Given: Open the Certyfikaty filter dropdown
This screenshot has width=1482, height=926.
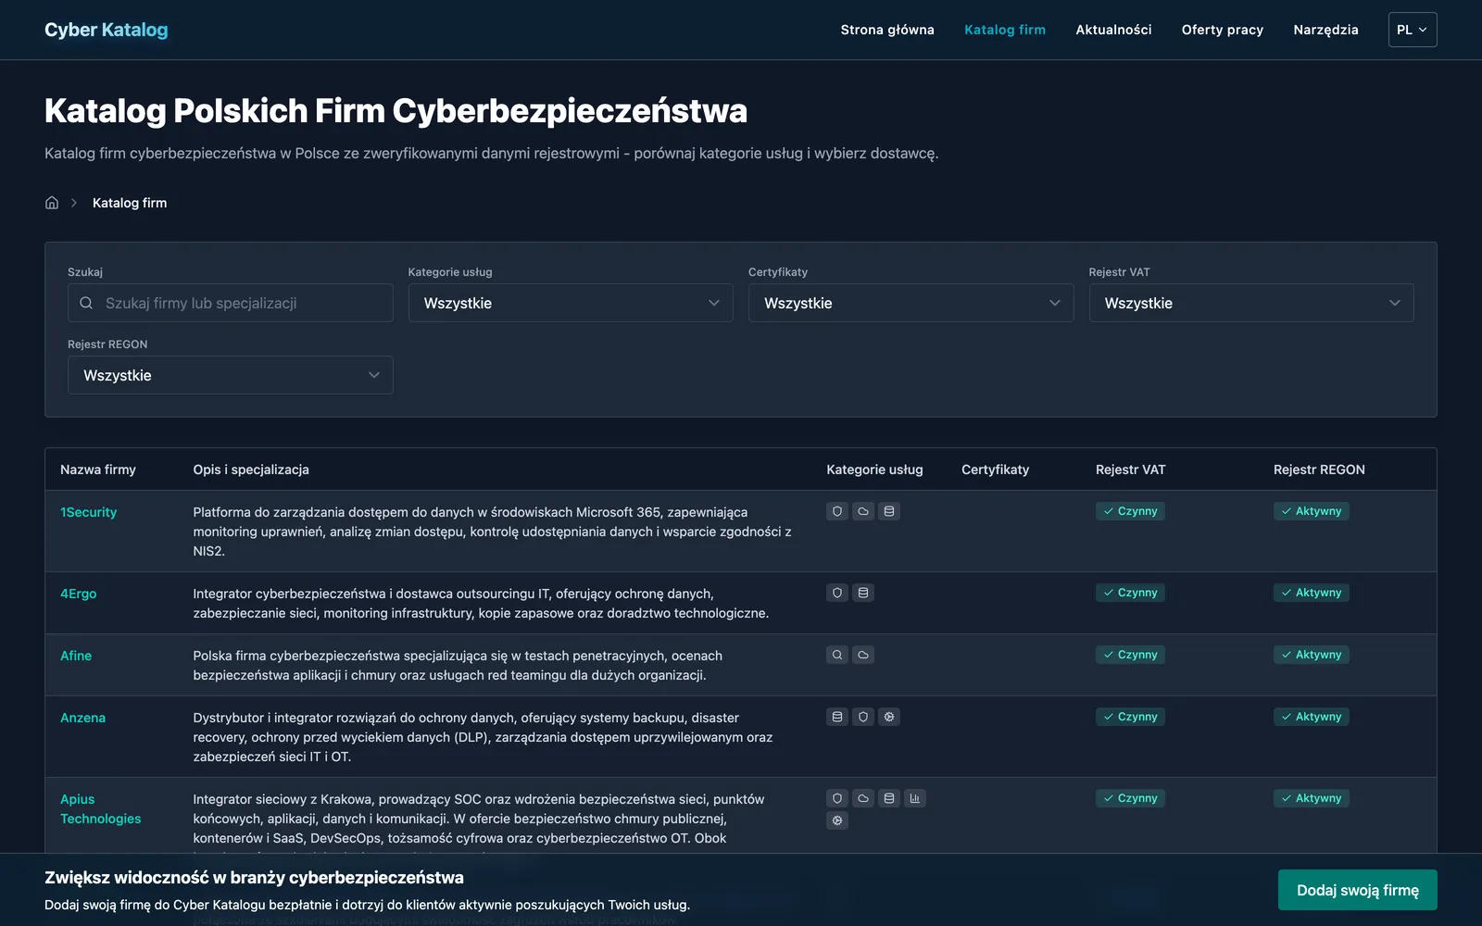Looking at the screenshot, I should (911, 303).
